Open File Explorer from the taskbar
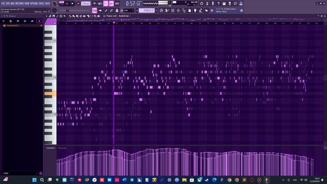 pos(184,180)
